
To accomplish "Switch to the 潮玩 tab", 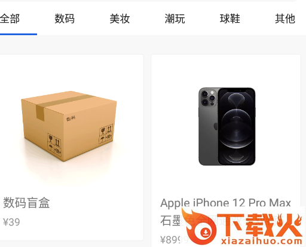I will point(175,19).
